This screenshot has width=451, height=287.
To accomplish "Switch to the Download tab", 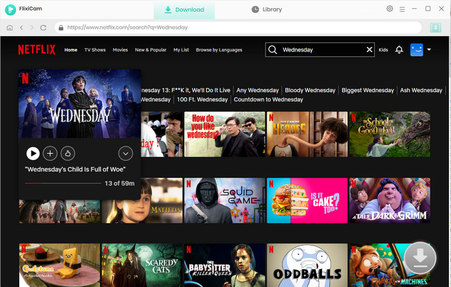I will (184, 10).
